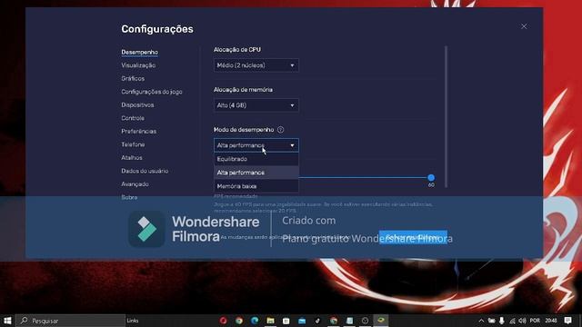Viewport: 582px width, 327px height.
Task: Open the Sobre section
Action: click(129, 197)
